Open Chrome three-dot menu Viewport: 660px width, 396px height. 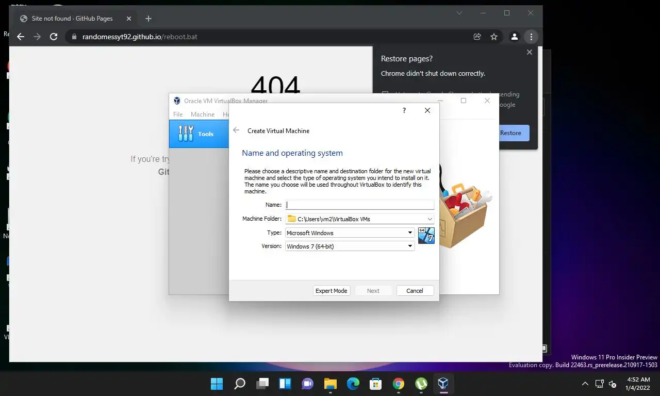531,37
